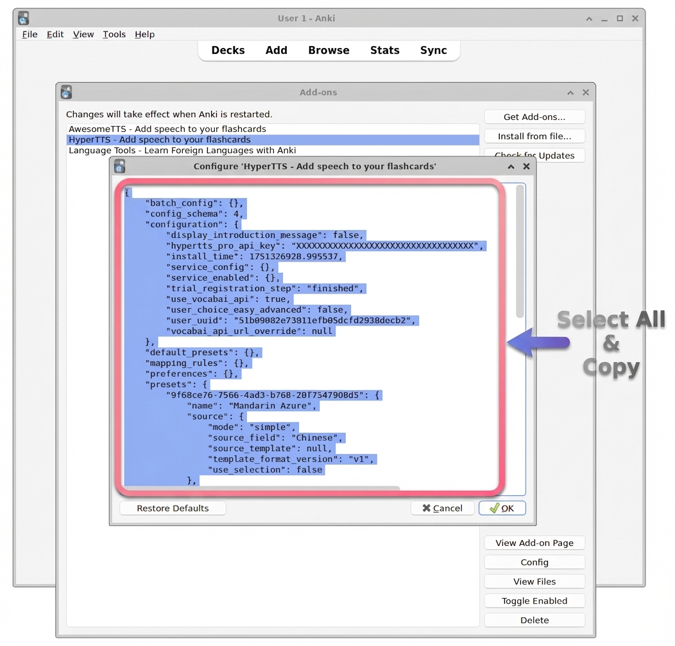Click the X icon on the Cancel button
675x646 pixels.
tap(427, 508)
